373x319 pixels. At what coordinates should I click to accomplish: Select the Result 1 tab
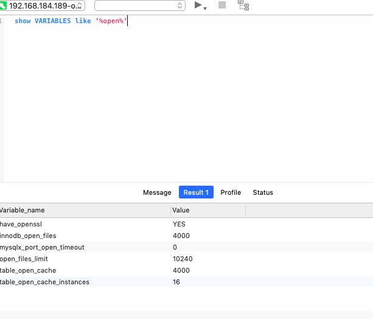coord(196,192)
